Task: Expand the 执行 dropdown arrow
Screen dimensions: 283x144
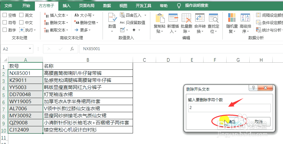Action: [35, 31]
